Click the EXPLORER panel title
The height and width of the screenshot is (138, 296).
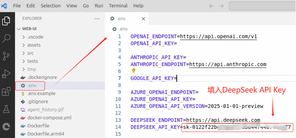tap(32, 18)
